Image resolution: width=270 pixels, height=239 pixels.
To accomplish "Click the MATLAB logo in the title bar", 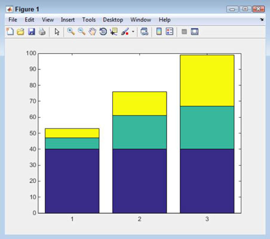I will point(10,9).
